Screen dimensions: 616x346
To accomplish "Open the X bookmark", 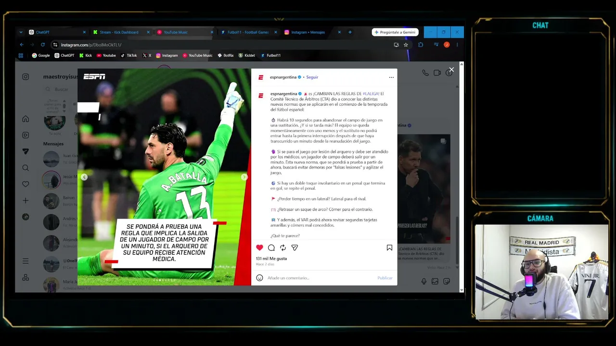I will click(147, 55).
